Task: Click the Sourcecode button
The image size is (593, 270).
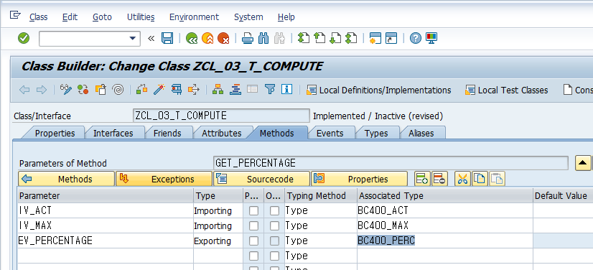Action: click(x=262, y=179)
